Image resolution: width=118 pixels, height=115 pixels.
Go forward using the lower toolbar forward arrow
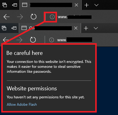pos(19,40)
